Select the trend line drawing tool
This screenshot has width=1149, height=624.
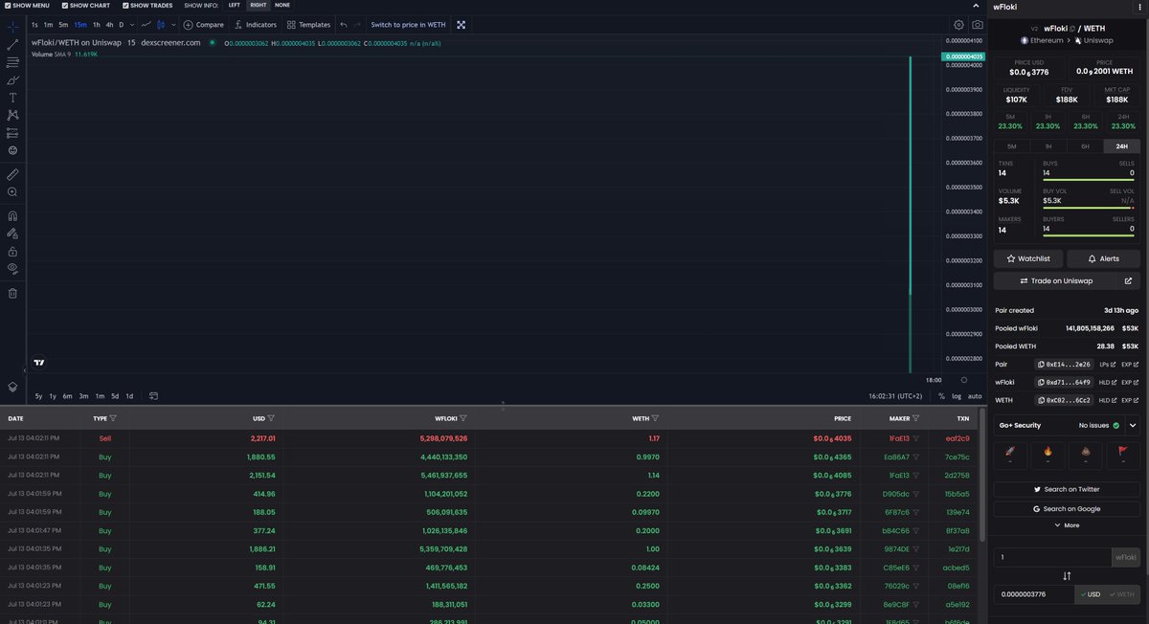point(12,45)
